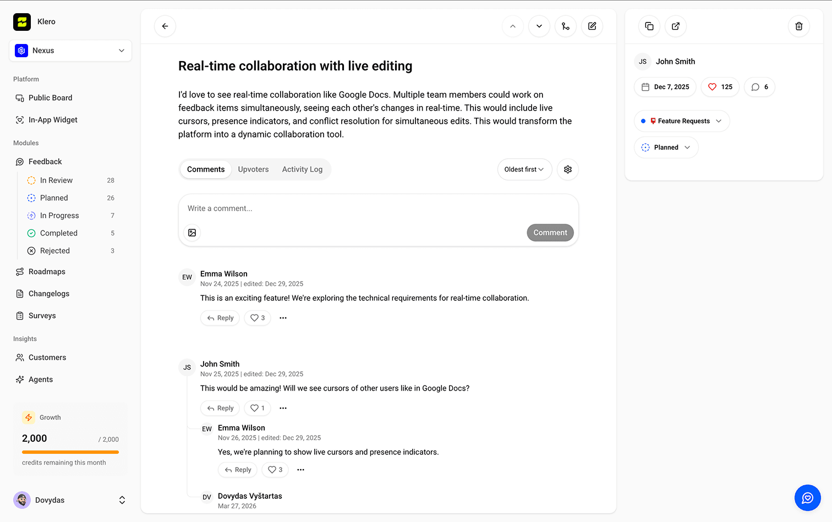Select In Progress feedback status

(x=70, y=216)
